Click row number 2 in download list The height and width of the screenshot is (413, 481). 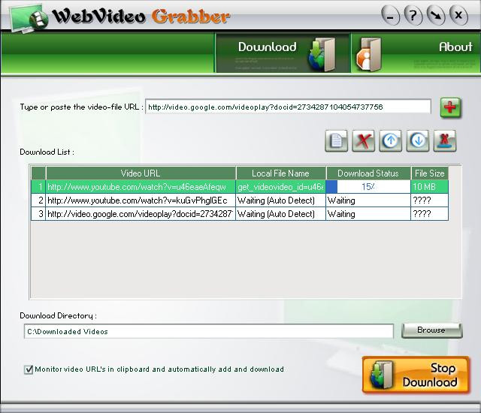pos(38,200)
